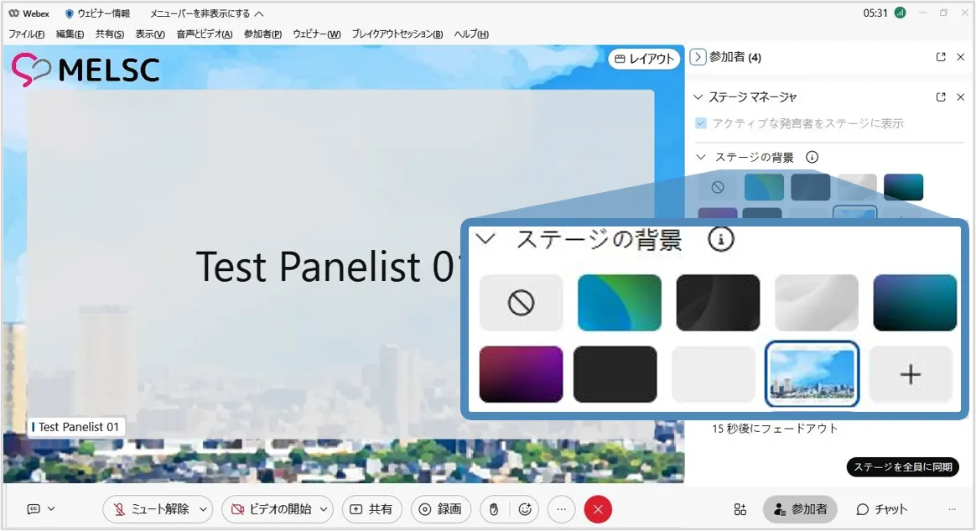Open the caption options dropdown arrow
976x531 pixels.
coord(51,508)
